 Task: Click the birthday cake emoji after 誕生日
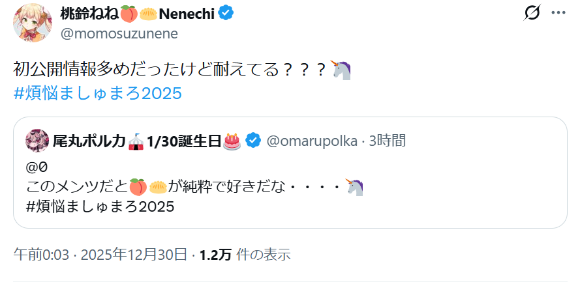point(232,139)
